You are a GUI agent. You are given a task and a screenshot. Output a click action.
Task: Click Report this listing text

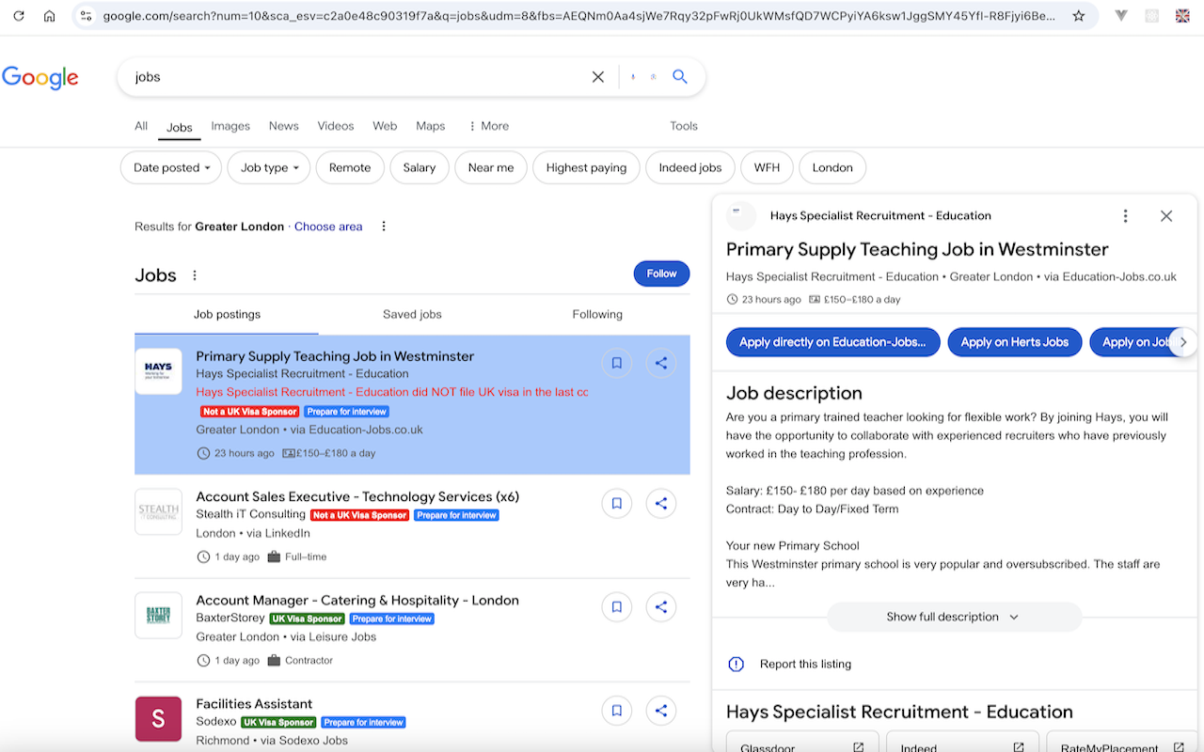[805, 665]
